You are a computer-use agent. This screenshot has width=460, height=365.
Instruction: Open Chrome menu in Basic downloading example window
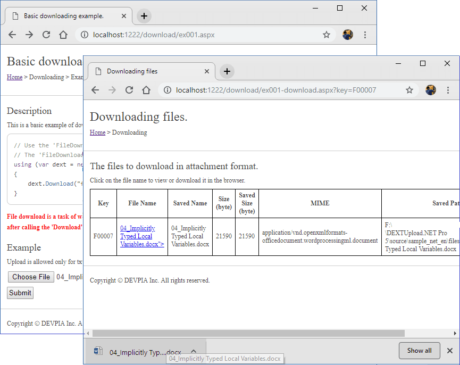point(365,35)
